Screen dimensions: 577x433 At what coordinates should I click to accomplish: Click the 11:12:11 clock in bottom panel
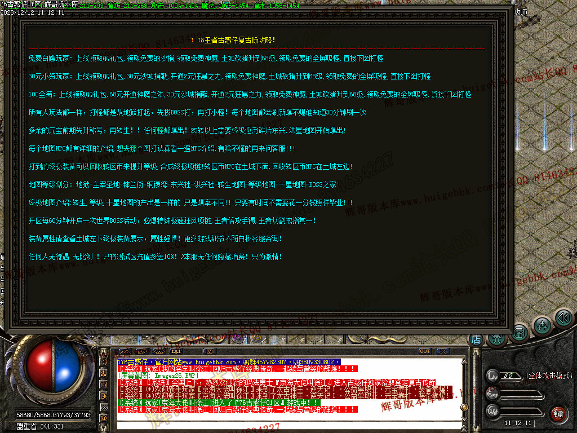click(x=518, y=423)
